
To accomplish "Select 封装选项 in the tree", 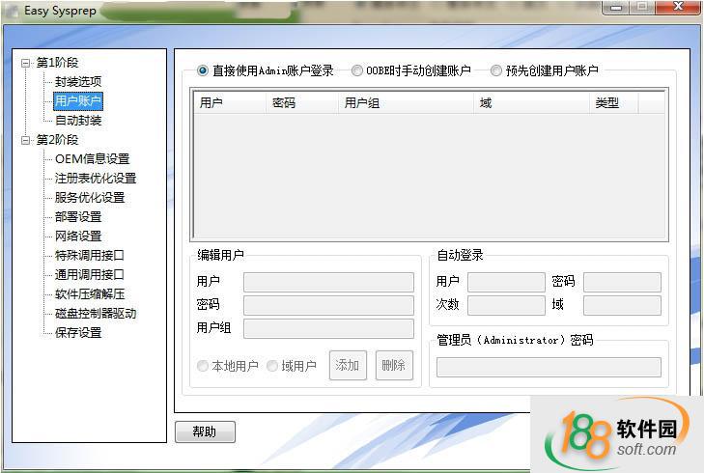I will point(78,82).
